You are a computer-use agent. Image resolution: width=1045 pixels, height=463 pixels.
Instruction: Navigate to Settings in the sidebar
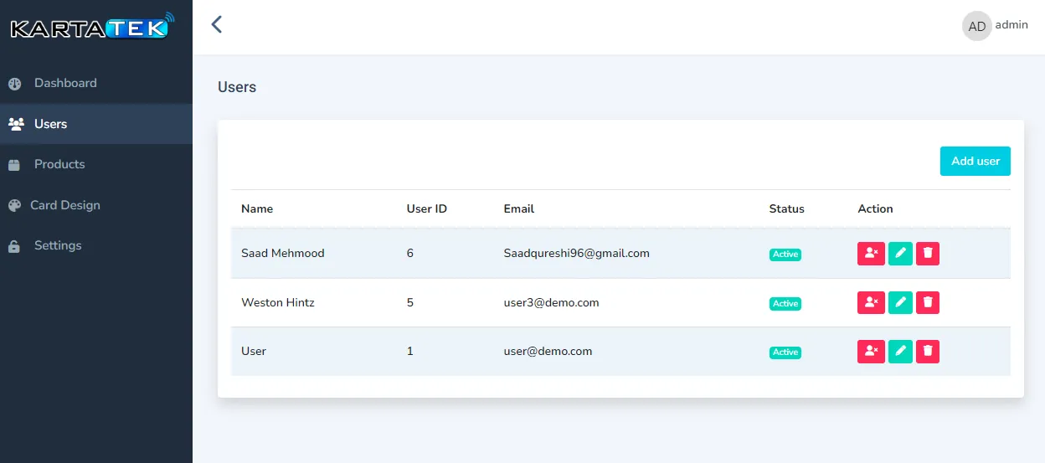point(58,245)
